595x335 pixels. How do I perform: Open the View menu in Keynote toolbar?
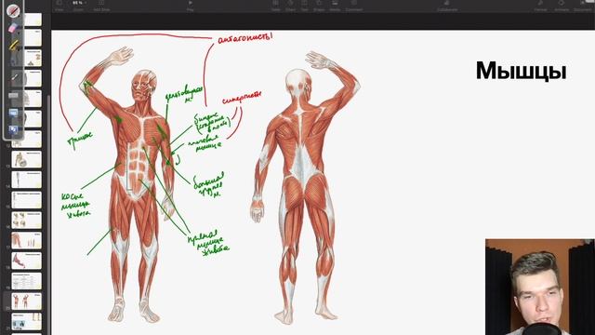click(x=59, y=6)
